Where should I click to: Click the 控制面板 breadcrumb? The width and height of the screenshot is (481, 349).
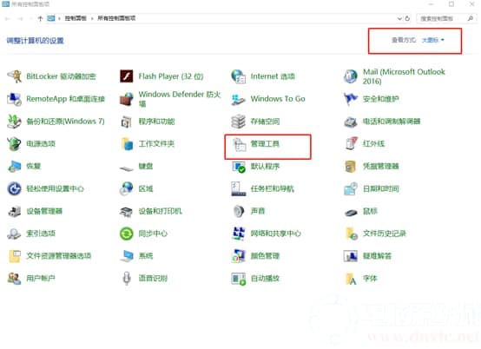(76, 18)
